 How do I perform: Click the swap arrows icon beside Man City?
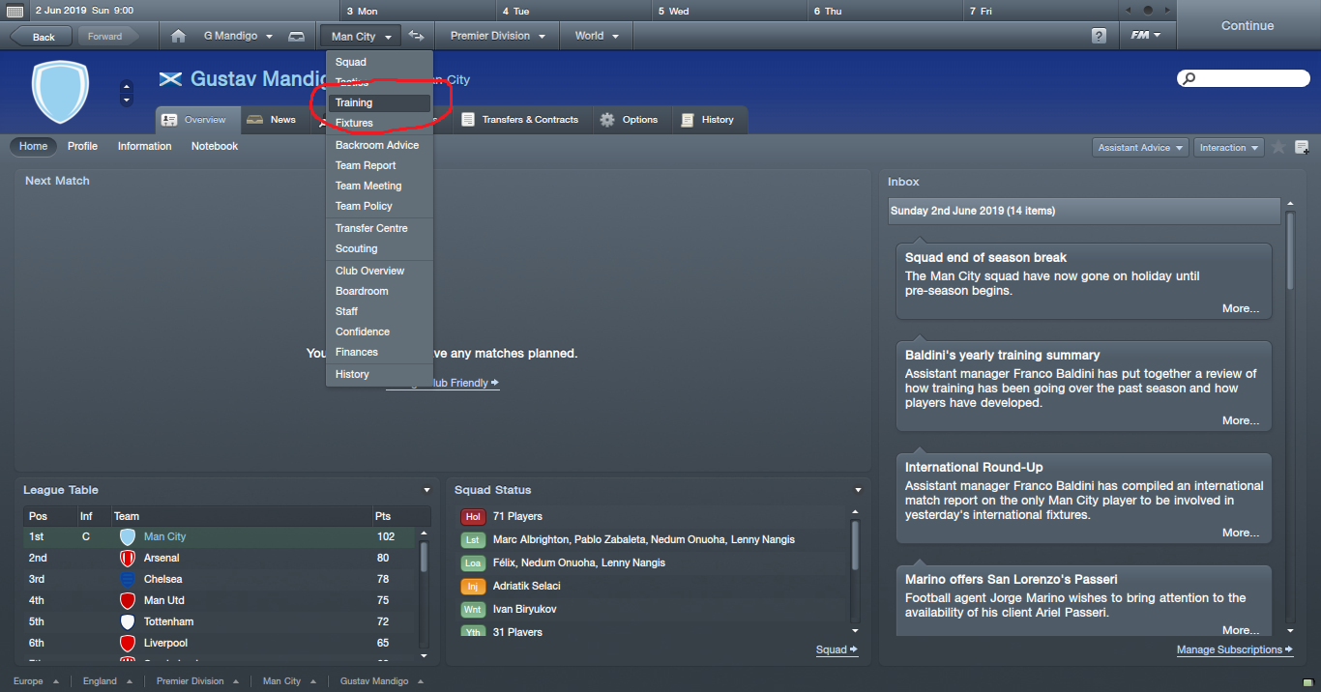(x=416, y=36)
